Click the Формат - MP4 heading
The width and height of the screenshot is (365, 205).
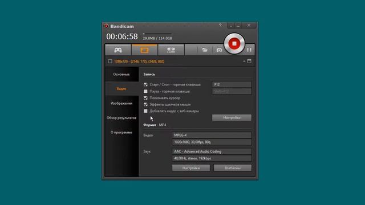coord(155,125)
